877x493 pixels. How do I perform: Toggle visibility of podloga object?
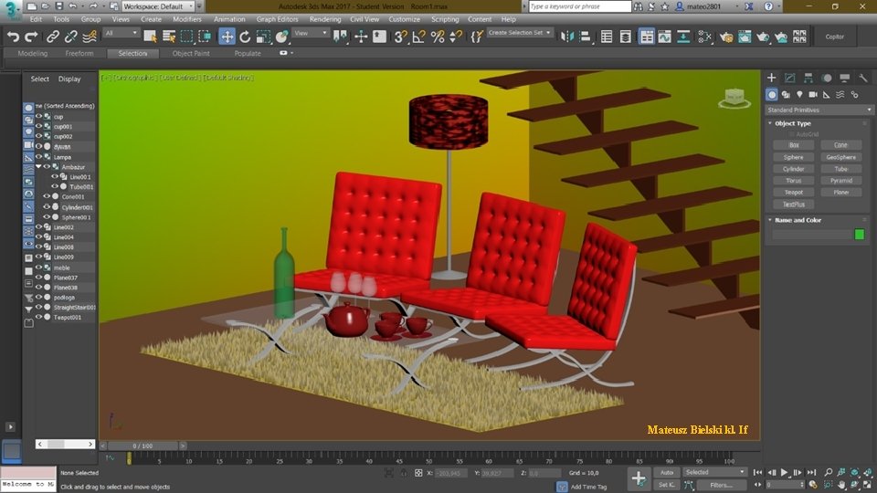point(38,297)
